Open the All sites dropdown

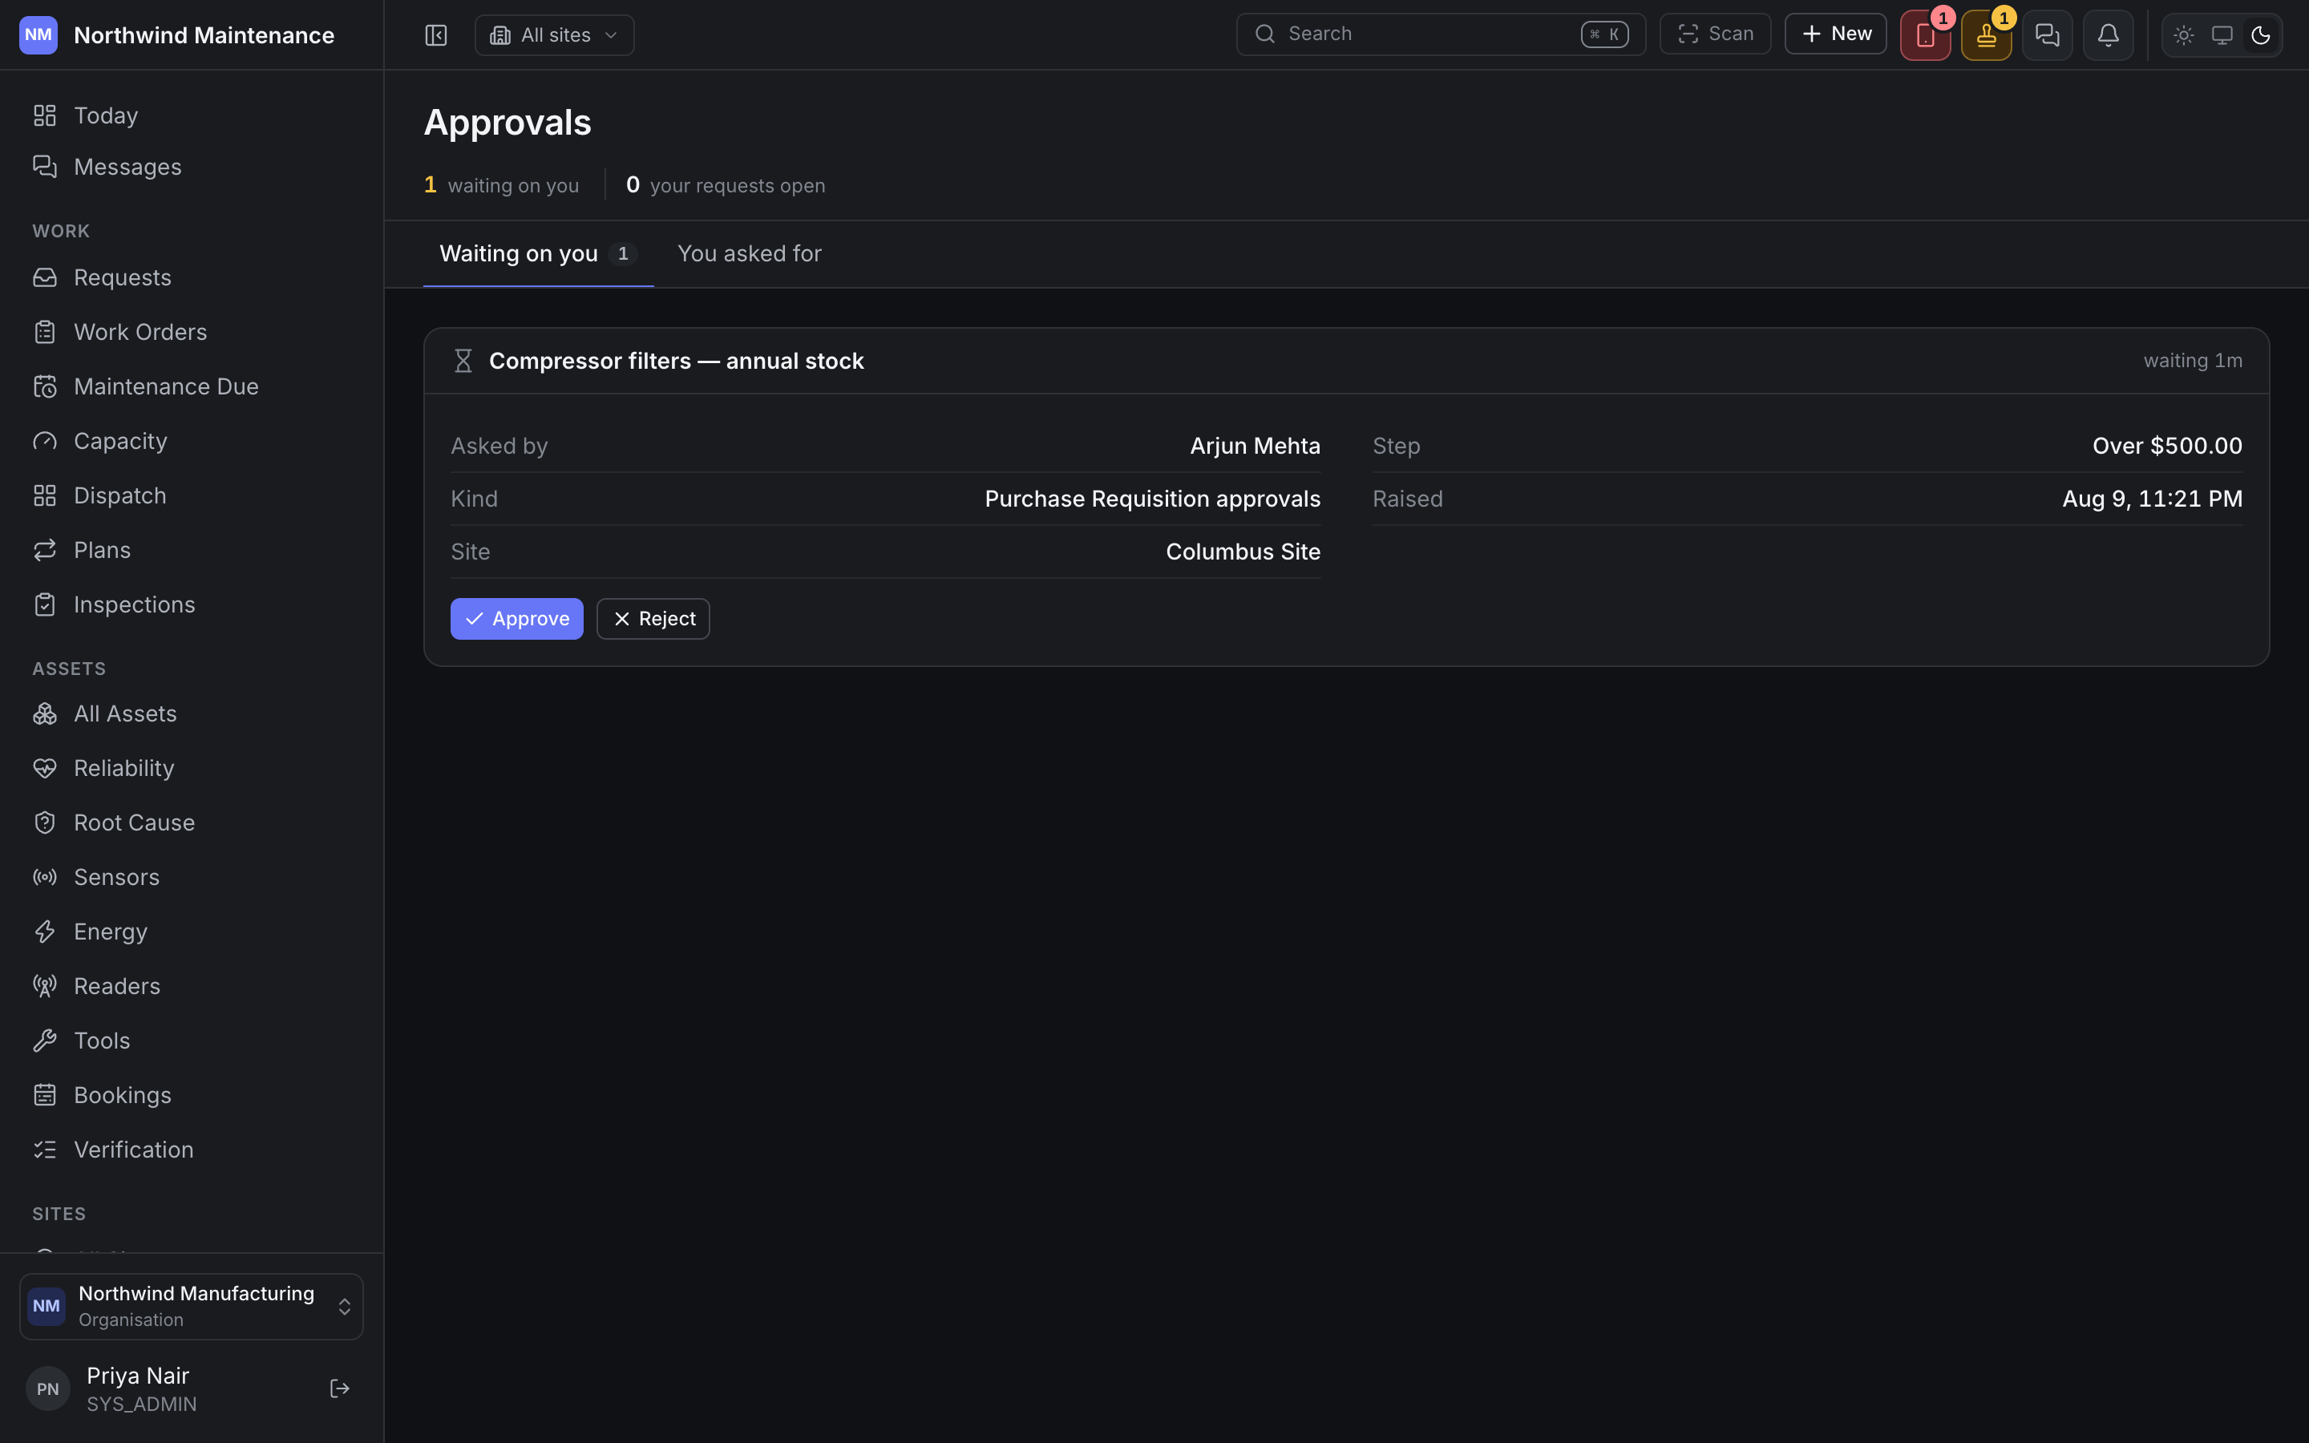(x=554, y=35)
